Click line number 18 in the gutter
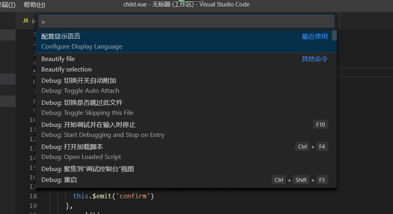Viewport: 393px width, 214px height. point(33,196)
